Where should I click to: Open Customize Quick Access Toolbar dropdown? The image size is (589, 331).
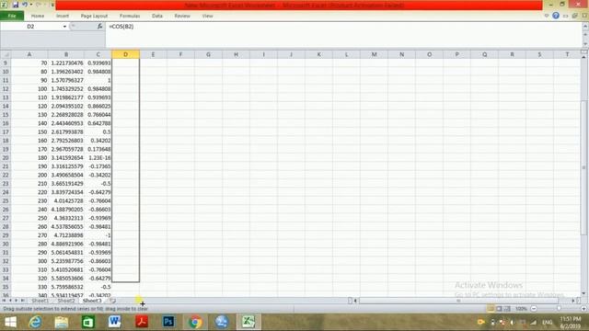coord(52,5)
